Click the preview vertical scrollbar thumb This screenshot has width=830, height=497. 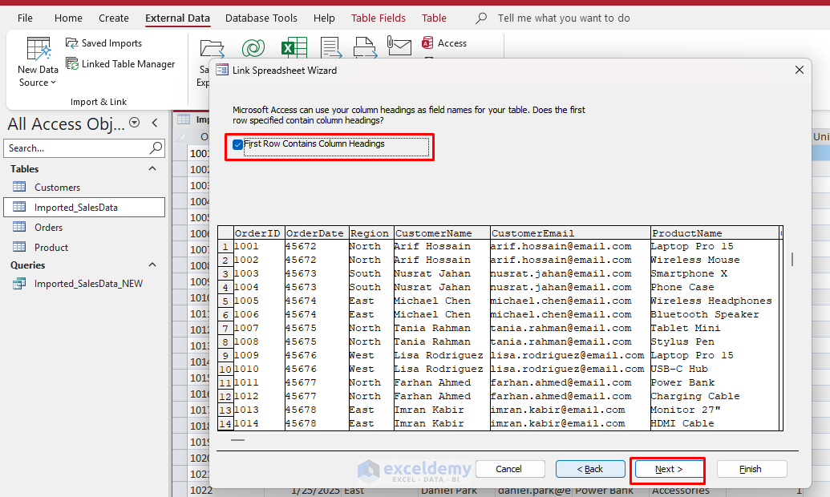click(792, 260)
